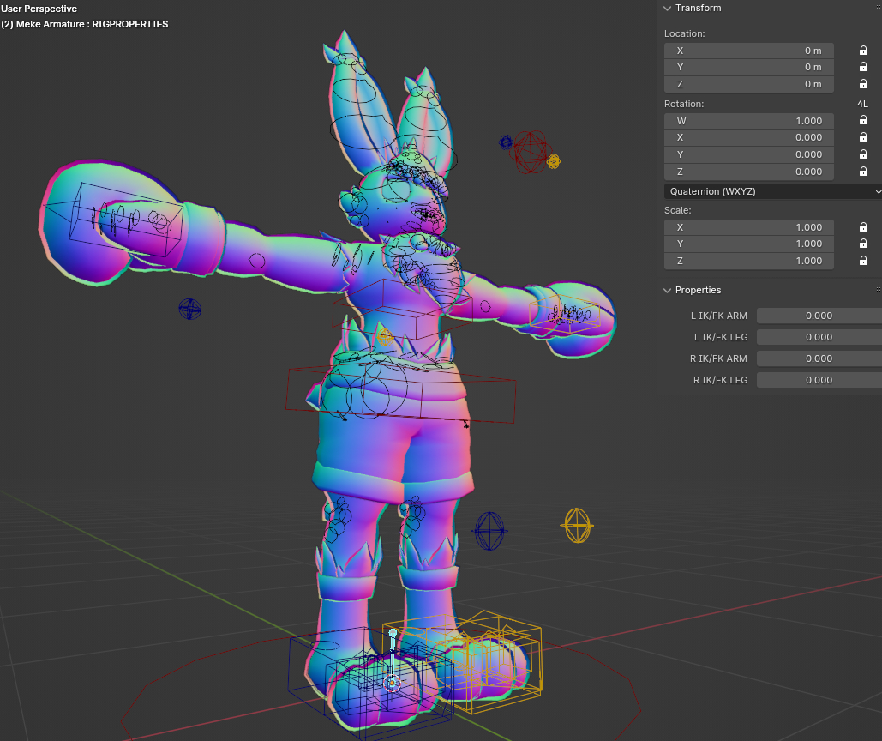
Task: Click the L IK/FK ARM slider
Action: pyautogui.click(x=819, y=316)
